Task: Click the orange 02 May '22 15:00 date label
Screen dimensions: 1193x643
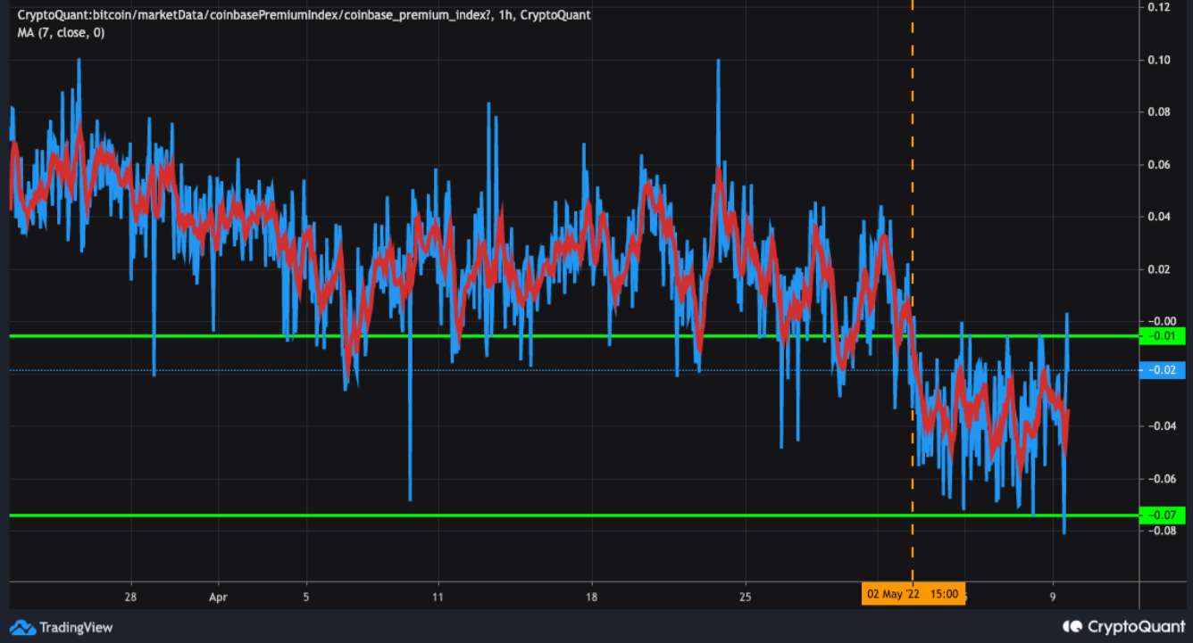Action: tap(913, 594)
